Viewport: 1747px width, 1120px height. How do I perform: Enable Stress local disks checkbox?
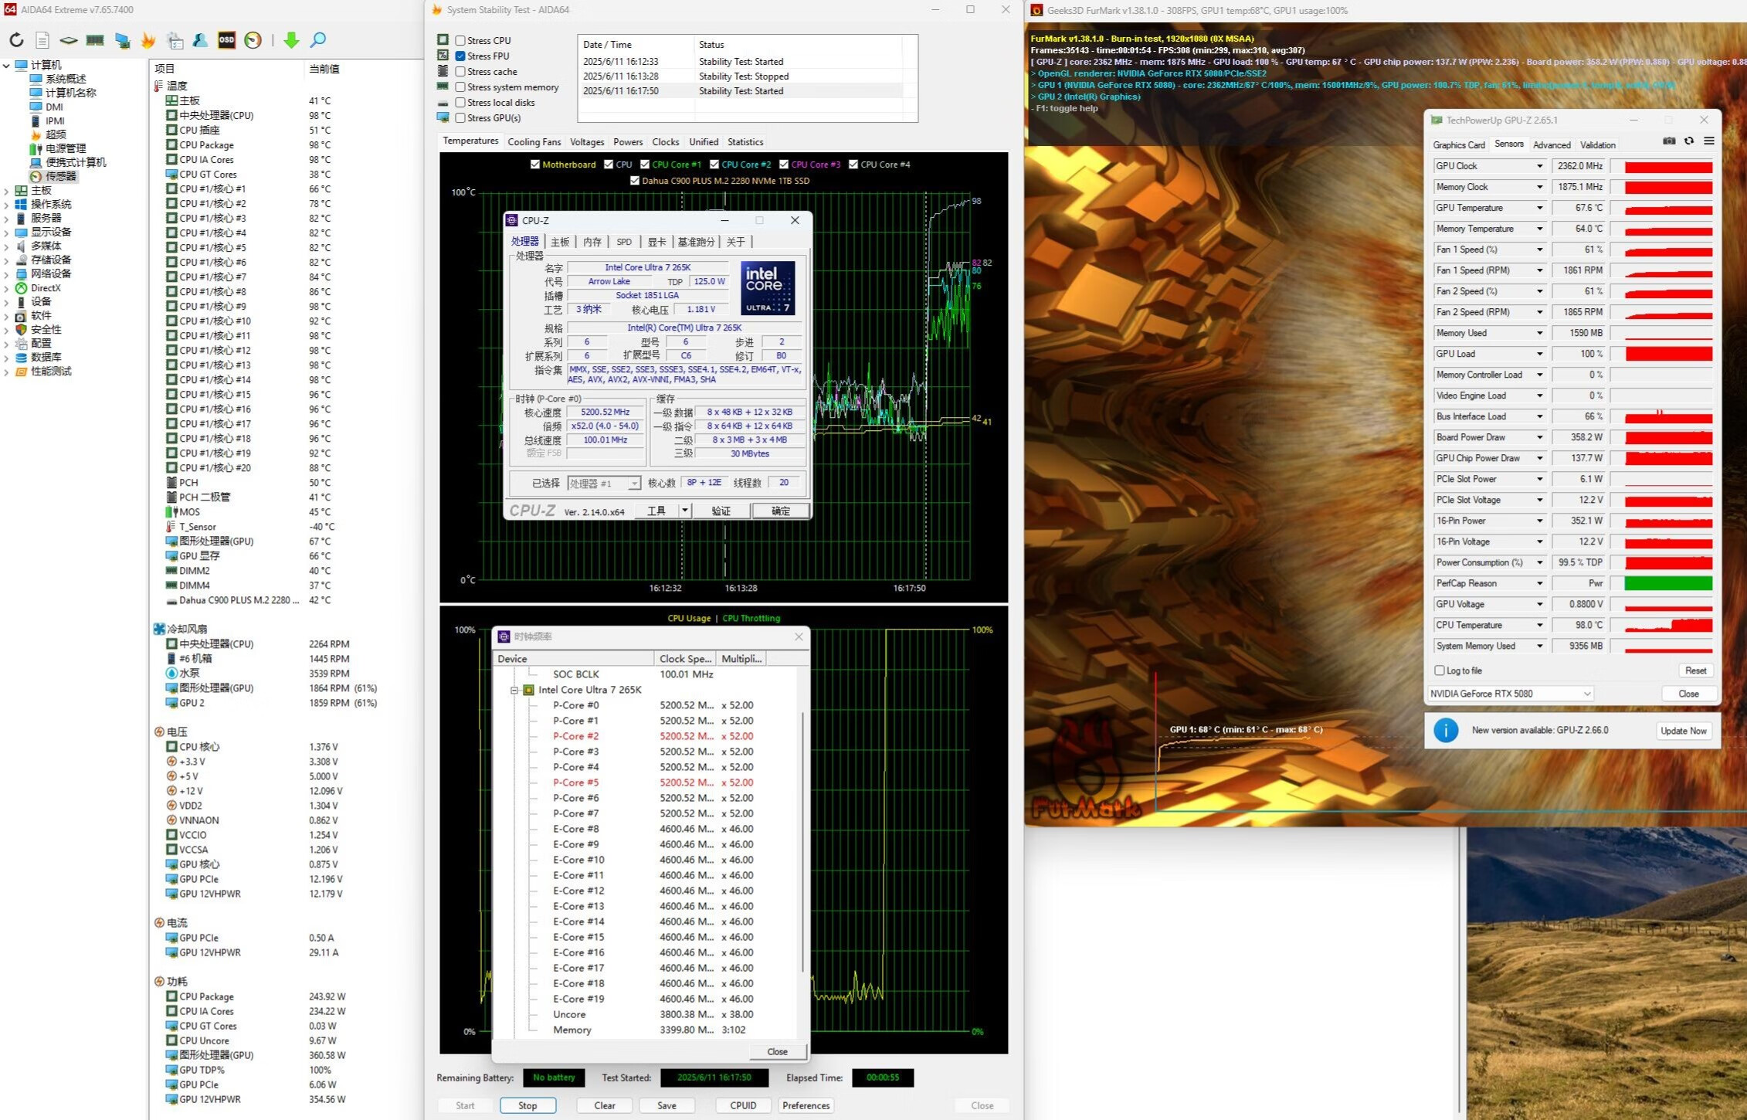[460, 103]
